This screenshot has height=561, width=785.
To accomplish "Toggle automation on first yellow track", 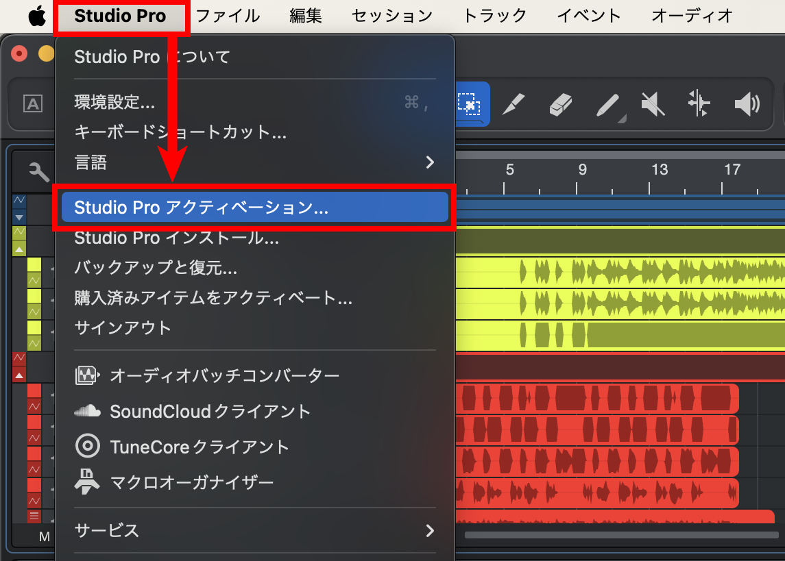I will pyautogui.click(x=34, y=280).
